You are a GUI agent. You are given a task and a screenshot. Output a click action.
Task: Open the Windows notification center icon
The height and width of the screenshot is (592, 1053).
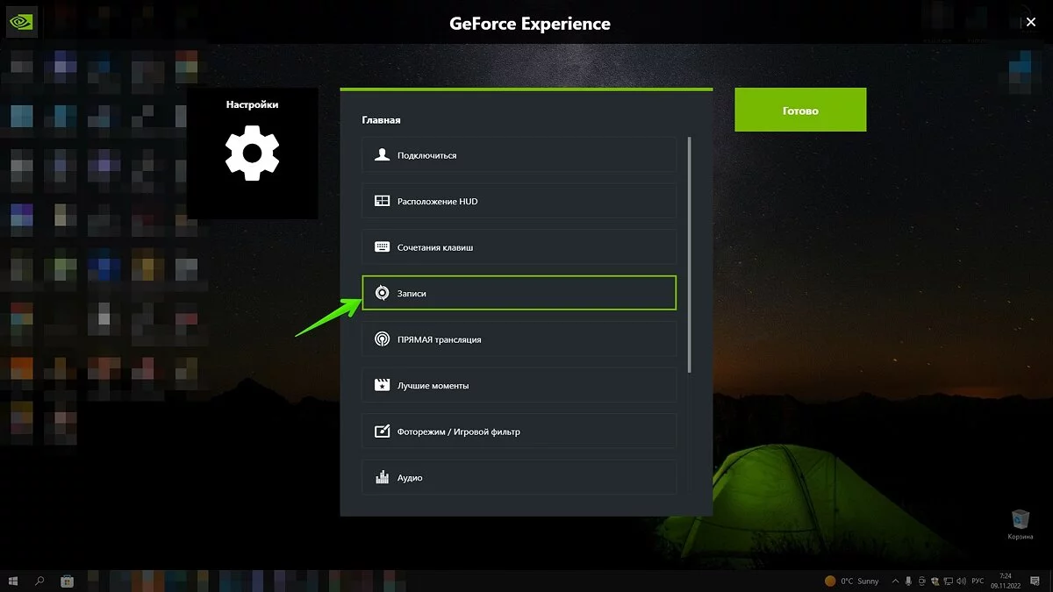[x=1036, y=581]
